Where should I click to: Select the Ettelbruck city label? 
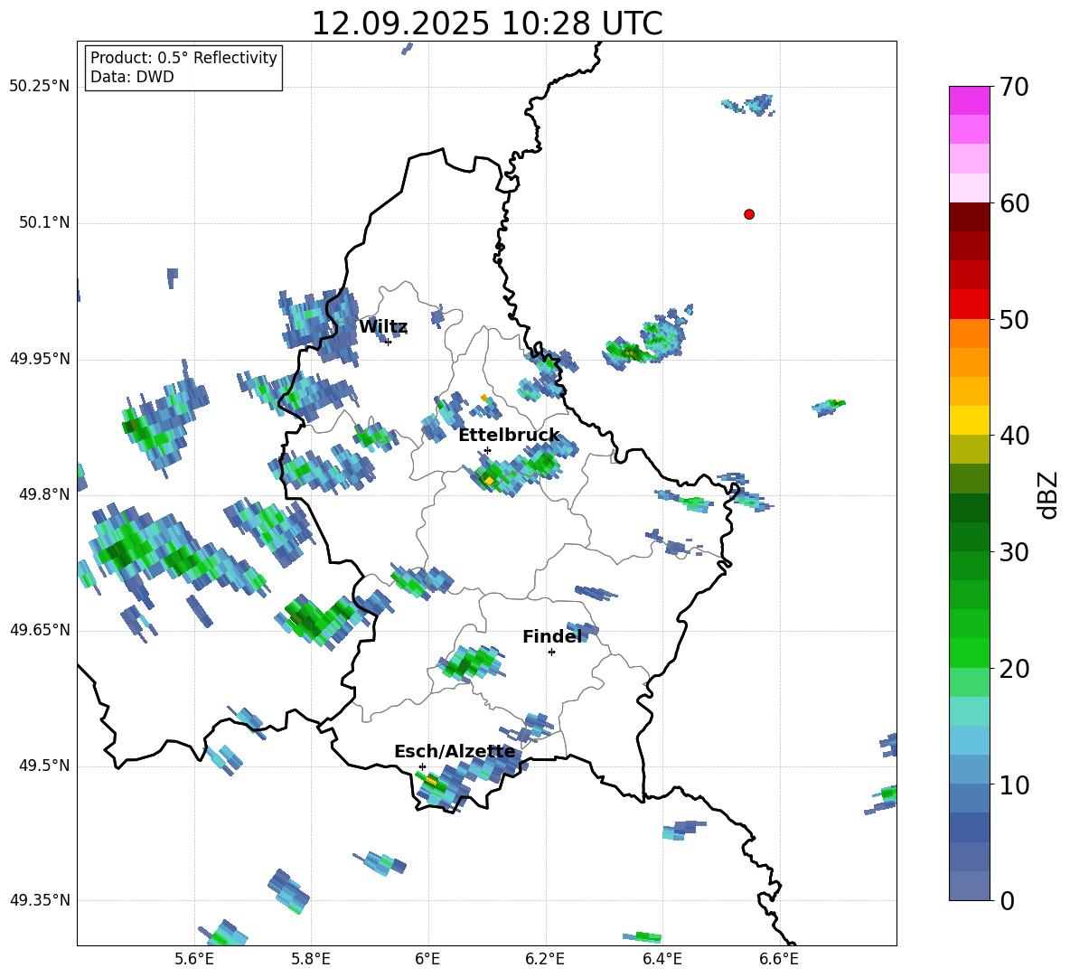[x=509, y=435]
